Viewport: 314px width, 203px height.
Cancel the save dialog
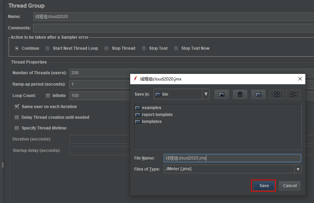[289, 186]
